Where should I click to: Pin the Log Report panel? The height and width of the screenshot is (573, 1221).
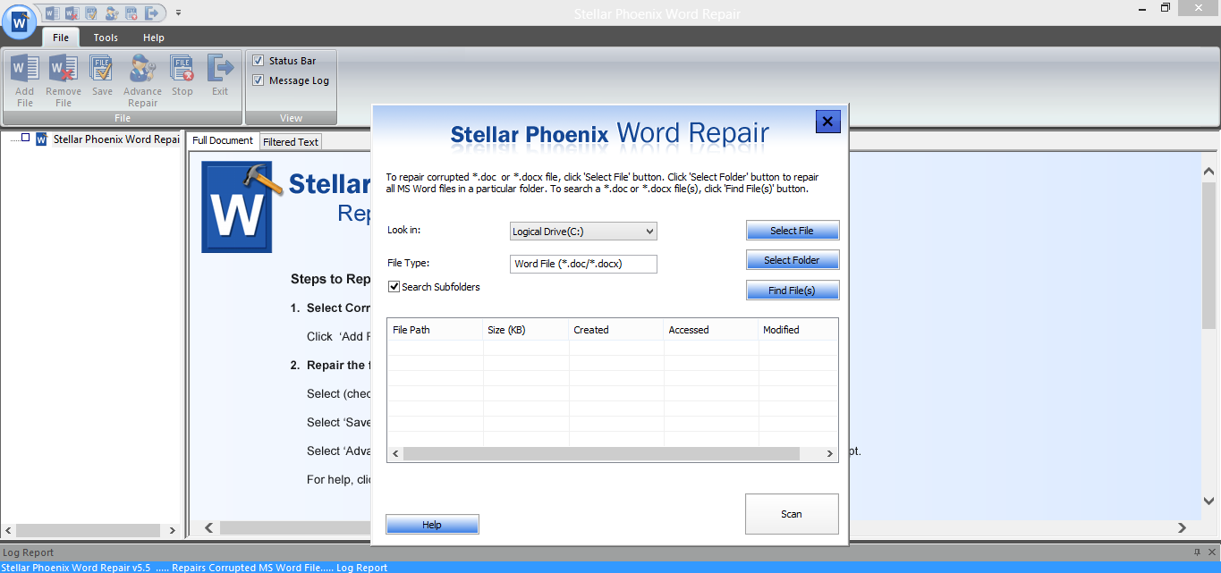1197,552
